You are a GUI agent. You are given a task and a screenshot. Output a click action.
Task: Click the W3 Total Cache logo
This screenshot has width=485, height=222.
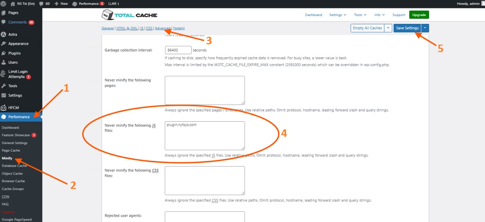129,15
